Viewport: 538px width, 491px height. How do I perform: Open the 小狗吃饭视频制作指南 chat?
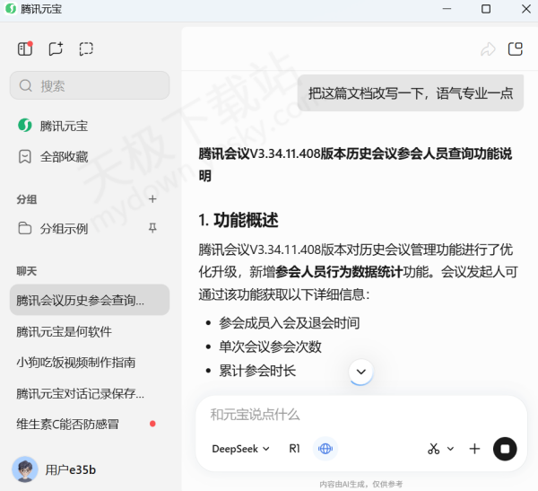pos(76,363)
